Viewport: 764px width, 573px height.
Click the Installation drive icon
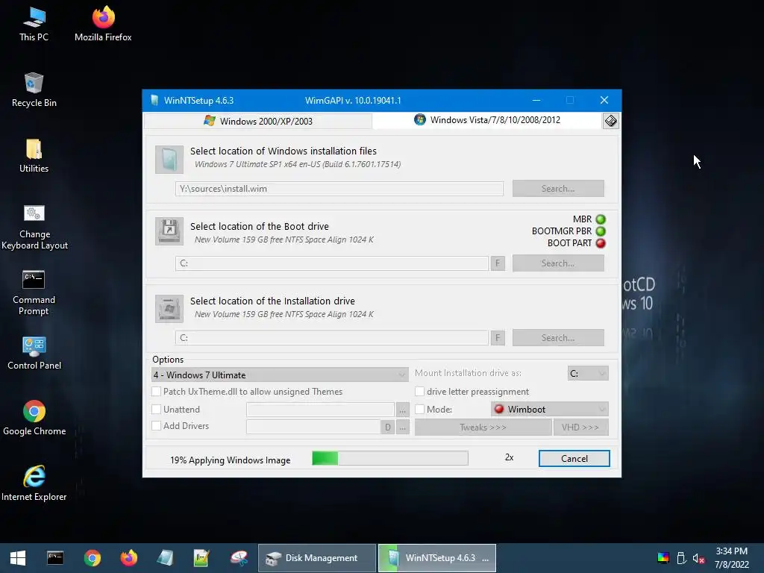[169, 308]
